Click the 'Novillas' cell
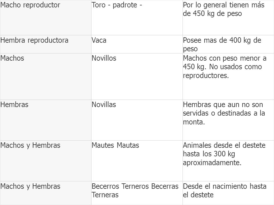The width and height of the screenshot is (274, 205). [x=137, y=120]
